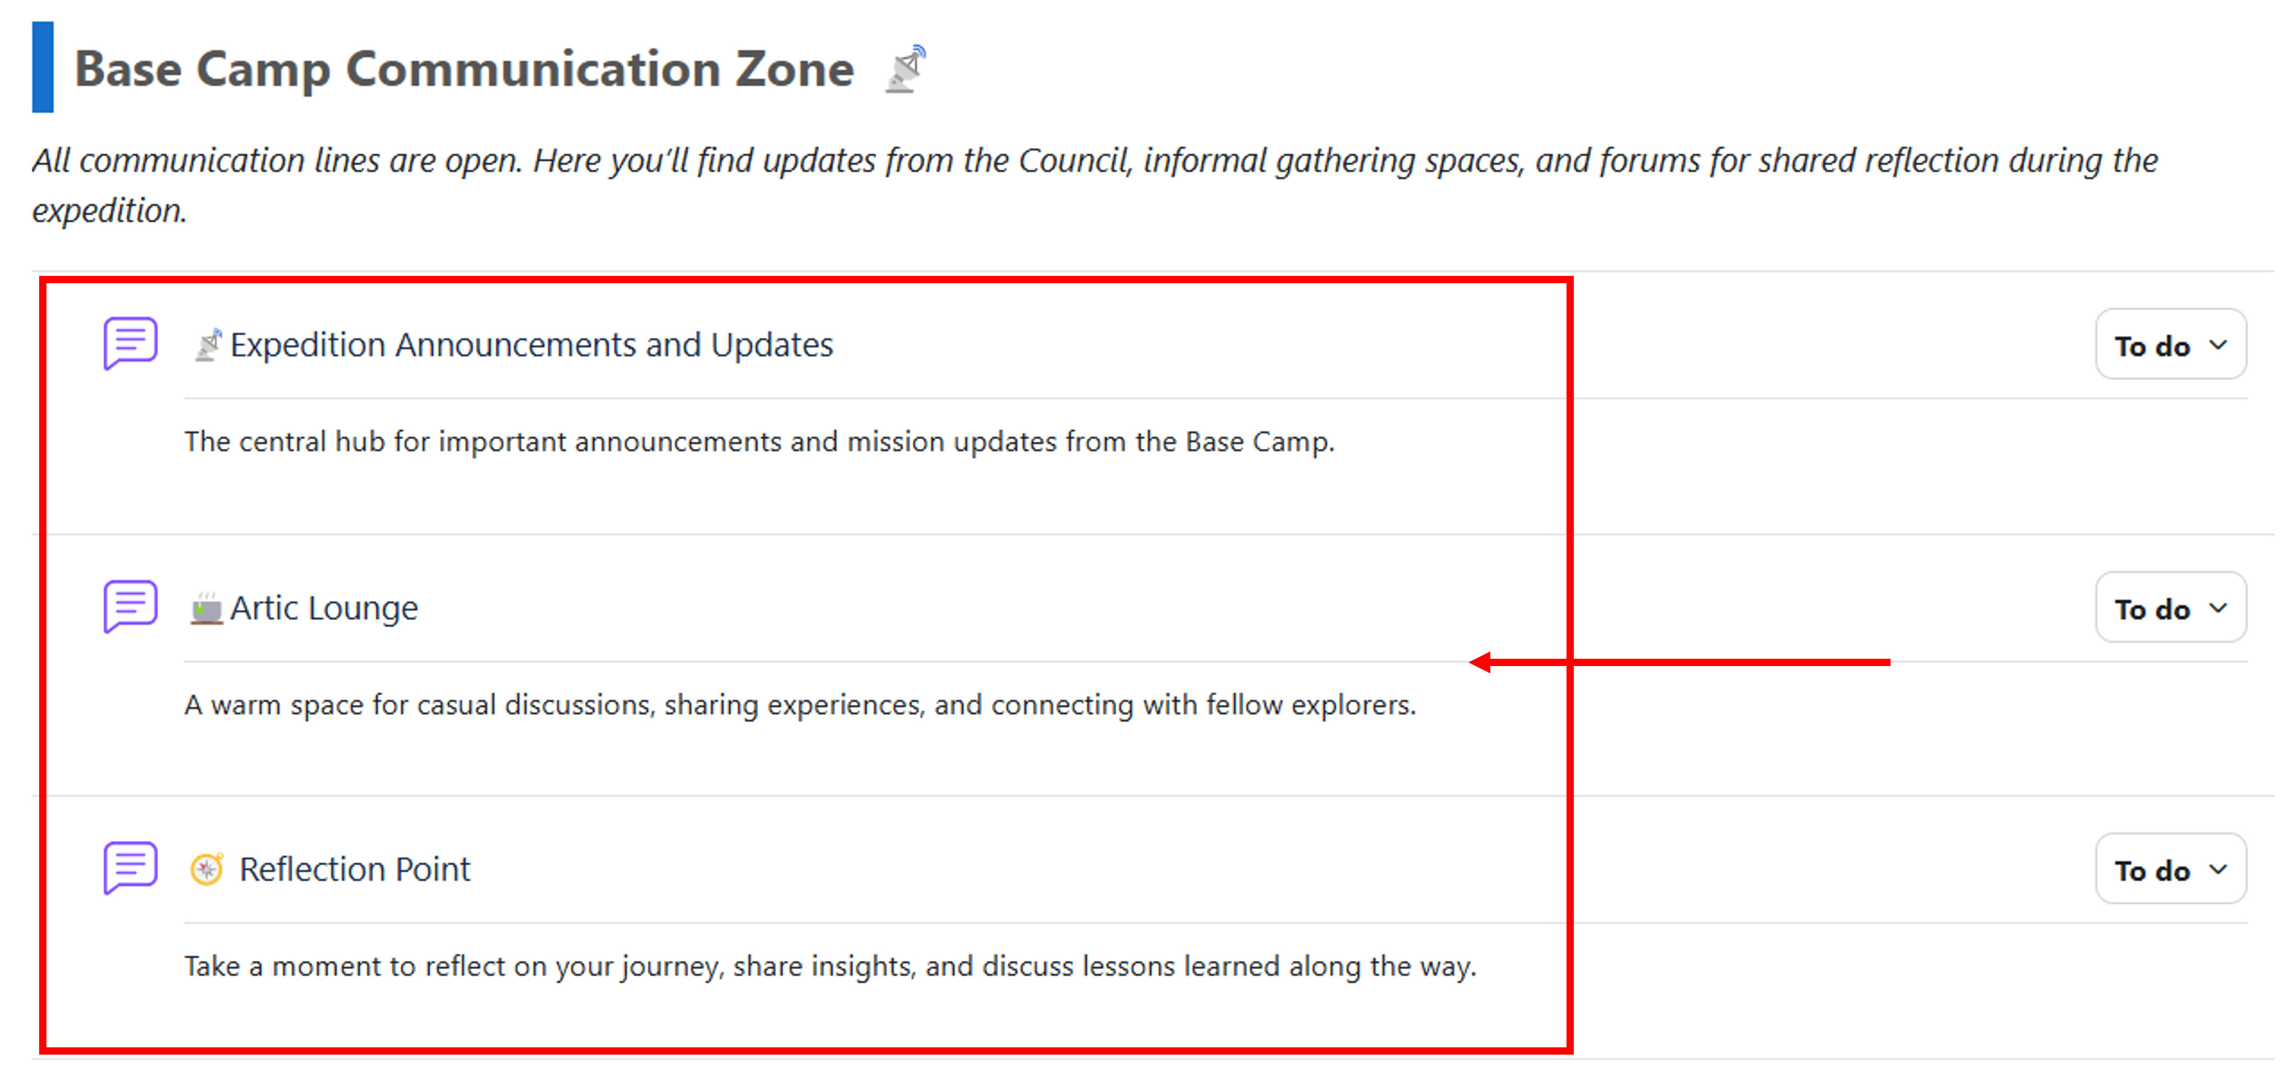Open the Expedition Announcements and Updates forum

531,345
